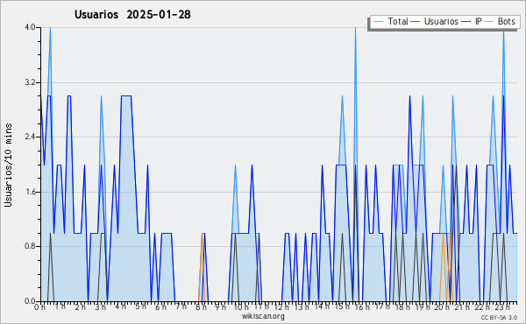526x324 pixels.
Task: Click the 'IP' legend entry
Action: [472, 21]
